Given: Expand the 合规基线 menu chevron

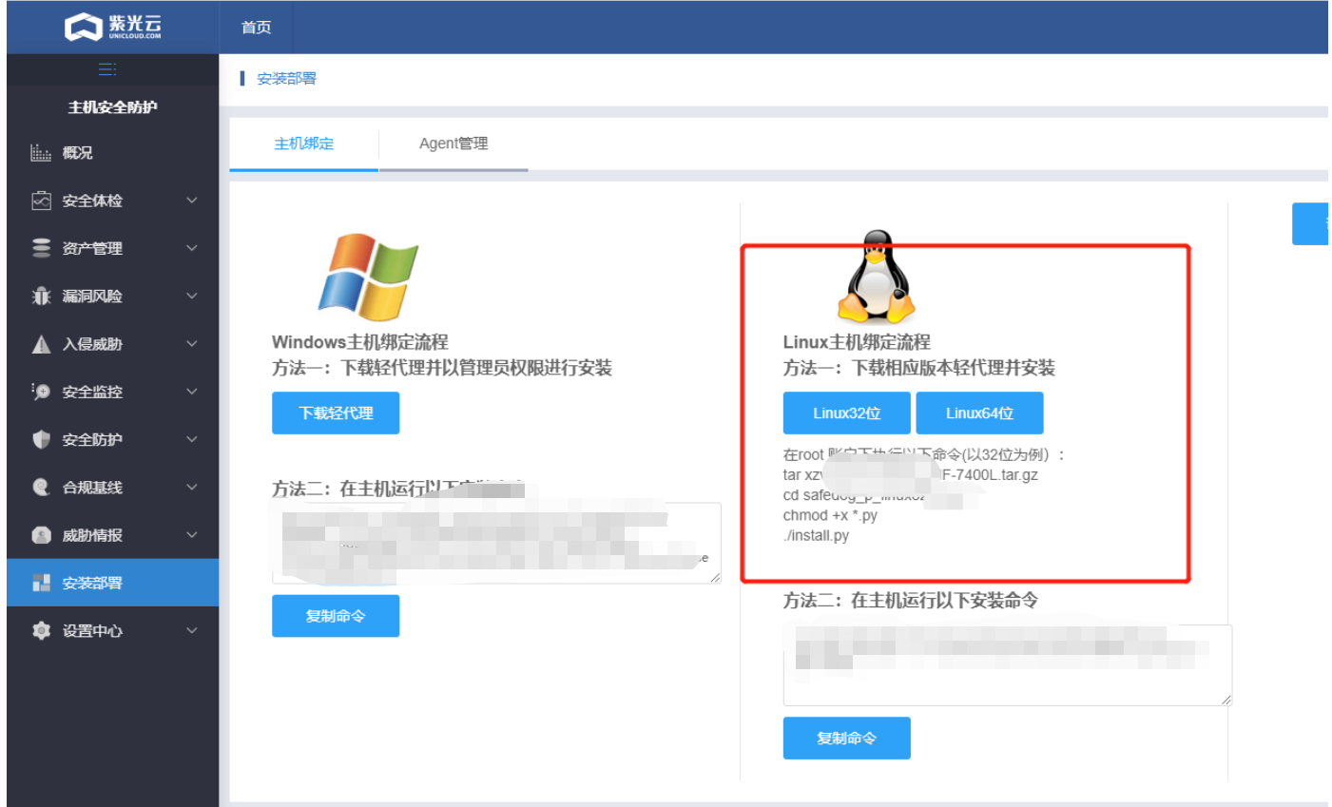Looking at the screenshot, I should pos(192,488).
